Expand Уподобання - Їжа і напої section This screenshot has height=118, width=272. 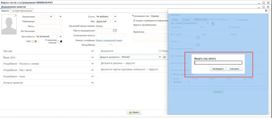[49, 70]
